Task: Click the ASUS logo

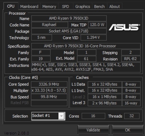Action: click(x=124, y=27)
